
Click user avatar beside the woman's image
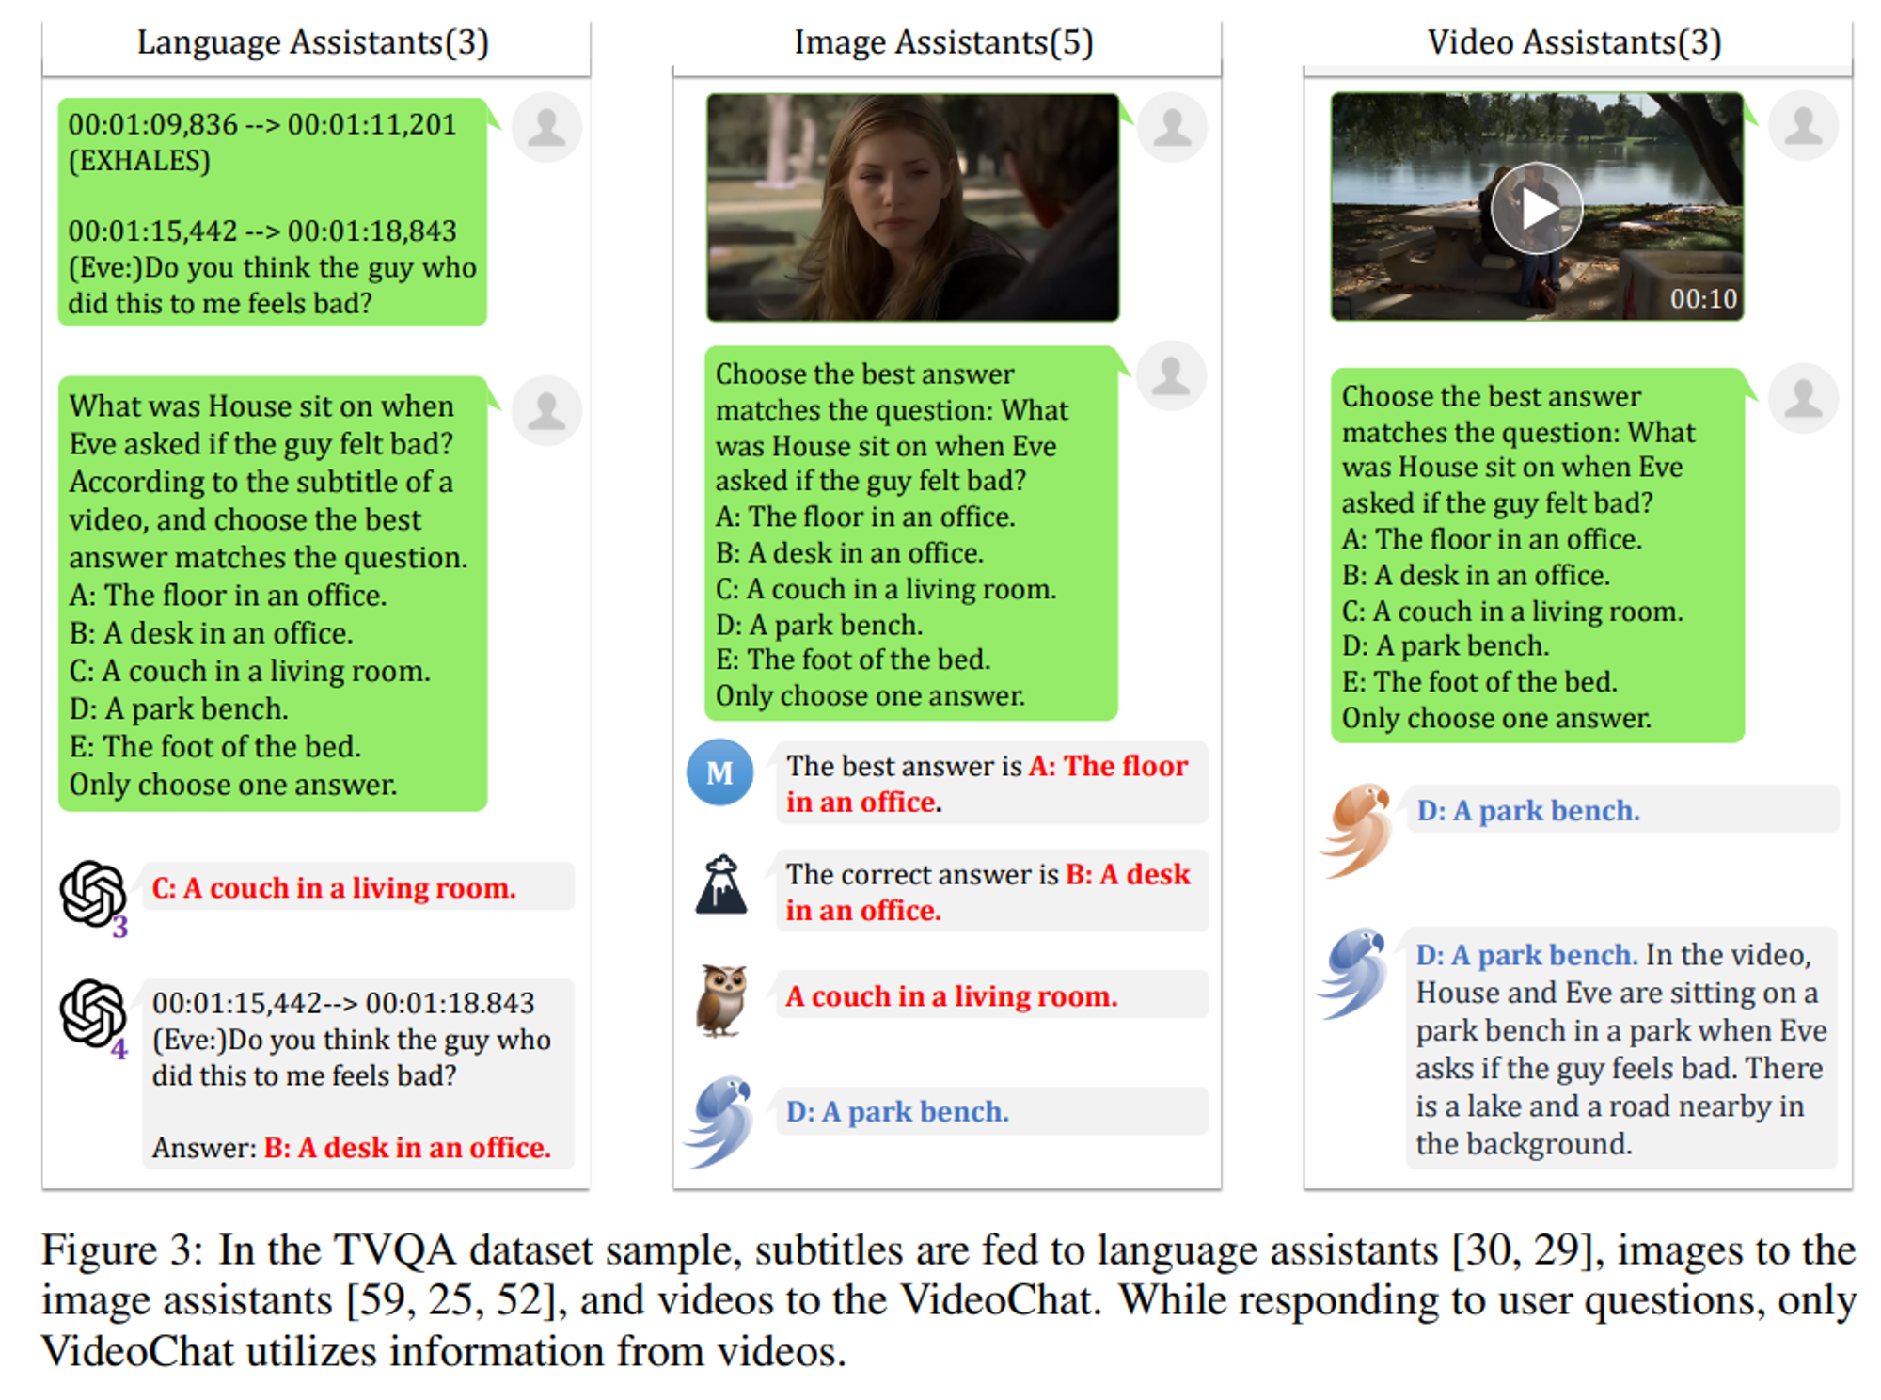pyautogui.click(x=1172, y=127)
